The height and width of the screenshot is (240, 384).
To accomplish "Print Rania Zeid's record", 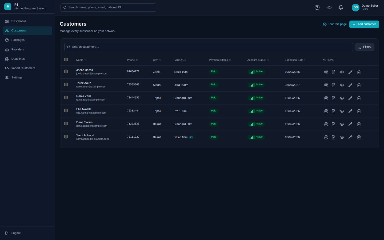I will [326, 98].
